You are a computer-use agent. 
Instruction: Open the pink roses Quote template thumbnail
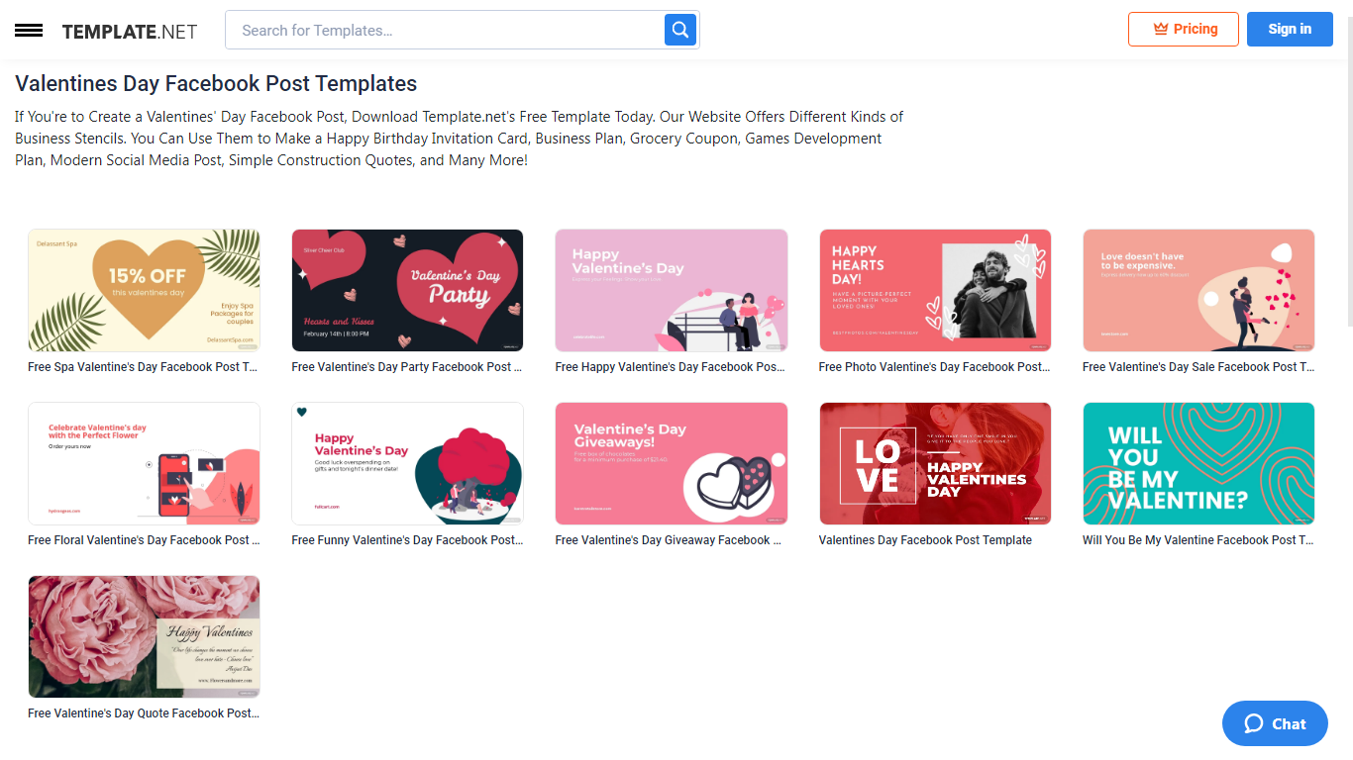click(x=144, y=636)
